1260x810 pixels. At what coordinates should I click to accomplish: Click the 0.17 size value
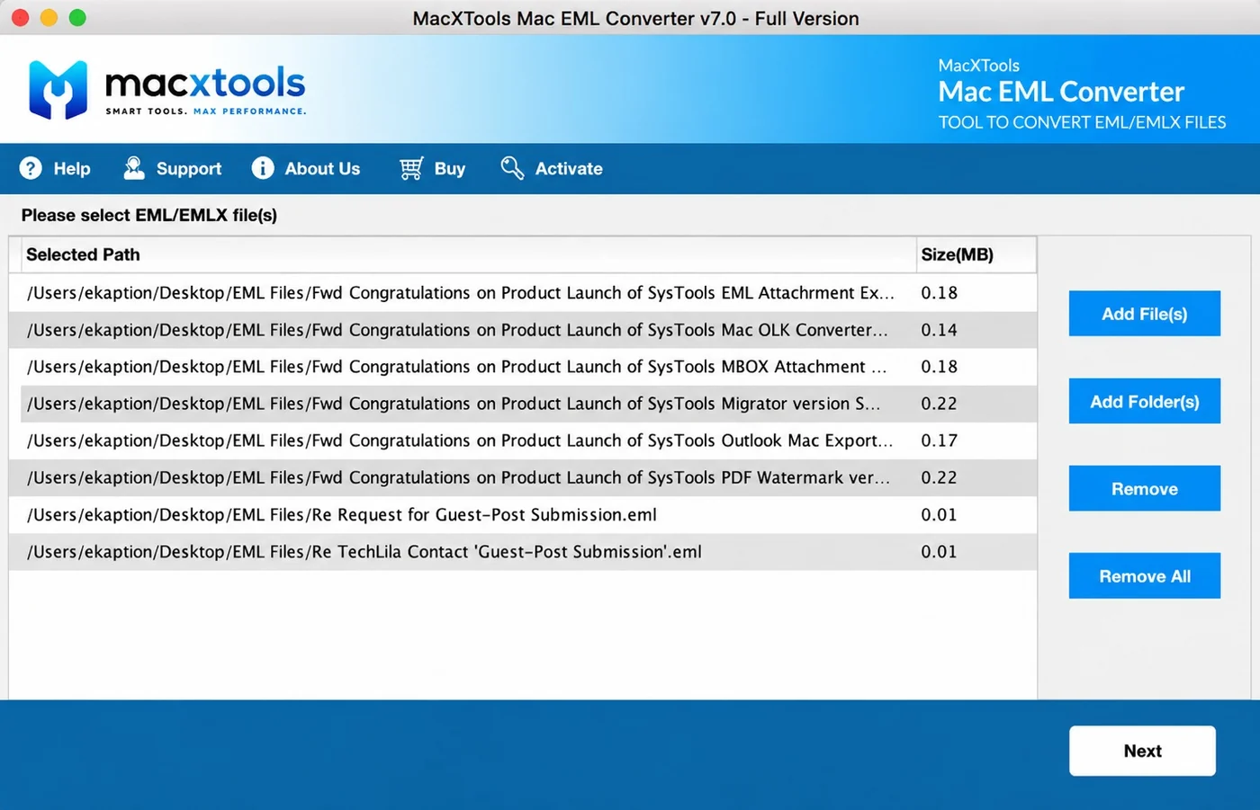939,441
